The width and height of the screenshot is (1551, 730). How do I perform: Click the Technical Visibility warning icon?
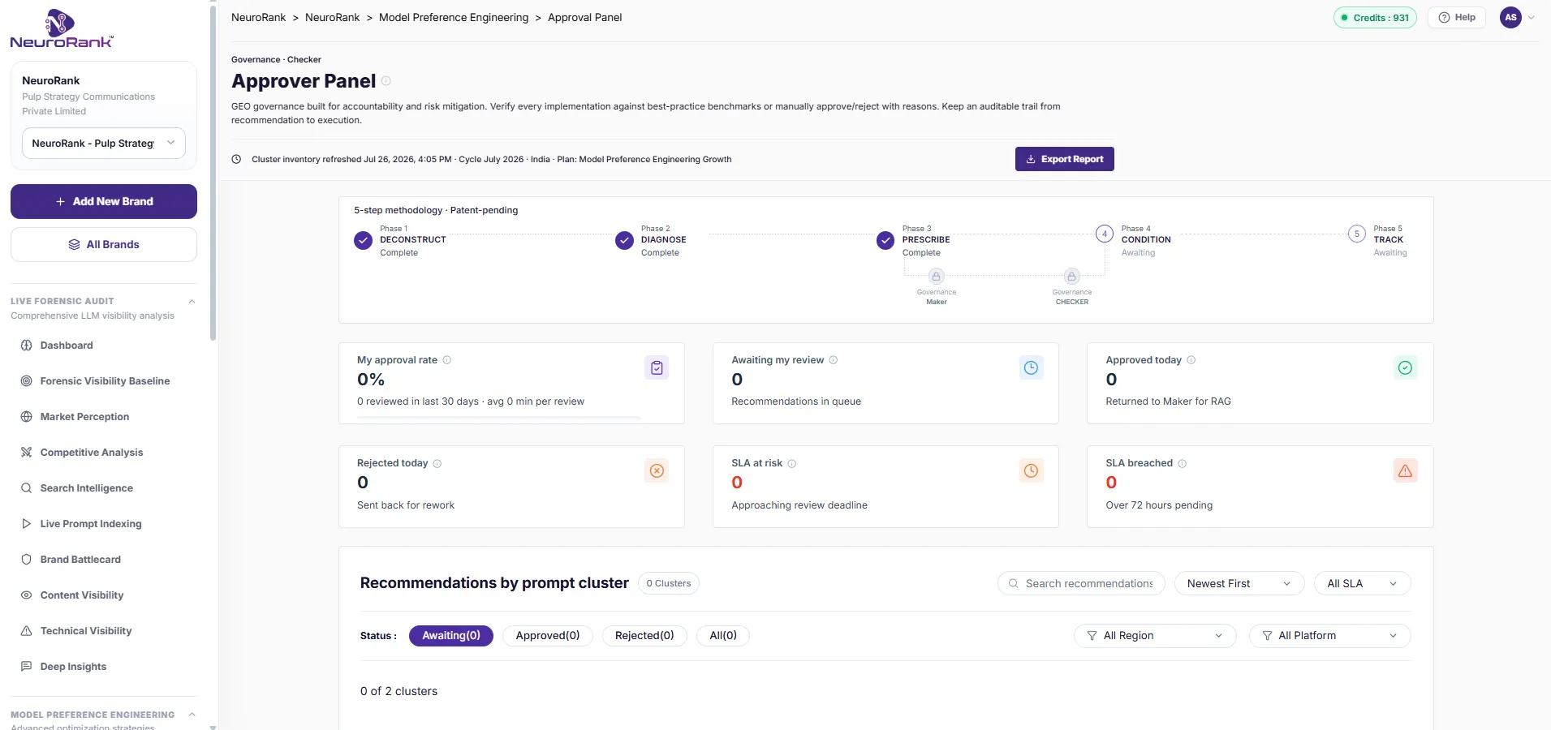coord(26,631)
